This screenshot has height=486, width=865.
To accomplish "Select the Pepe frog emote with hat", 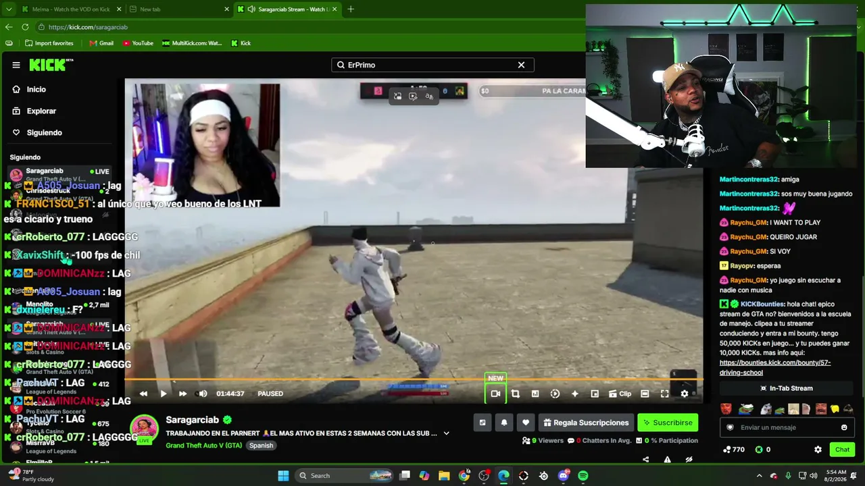I will [746, 408].
